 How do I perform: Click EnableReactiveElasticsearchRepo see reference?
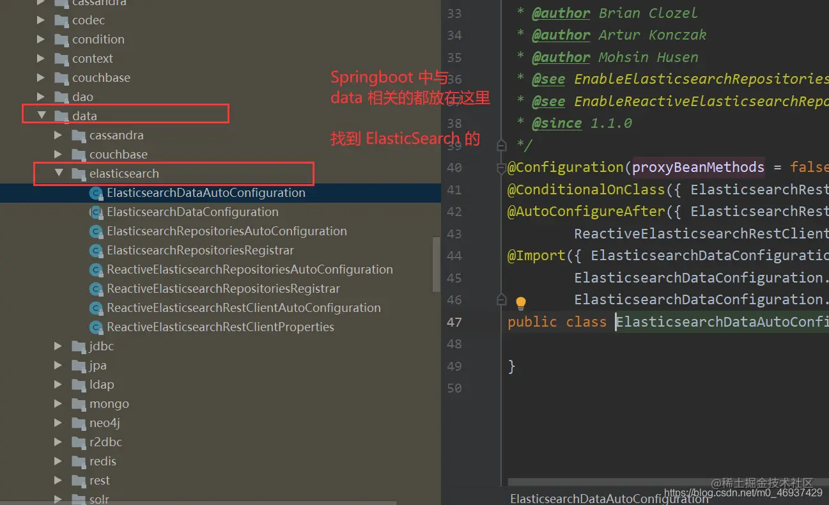[x=701, y=102]
